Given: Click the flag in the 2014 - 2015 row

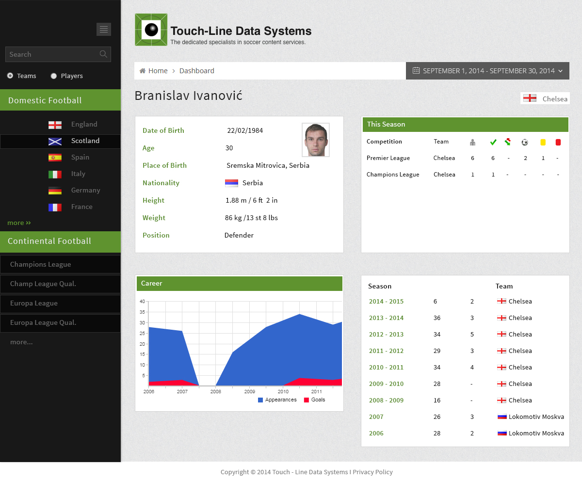Looking at the screenshot, I should [x=502, y=301].
